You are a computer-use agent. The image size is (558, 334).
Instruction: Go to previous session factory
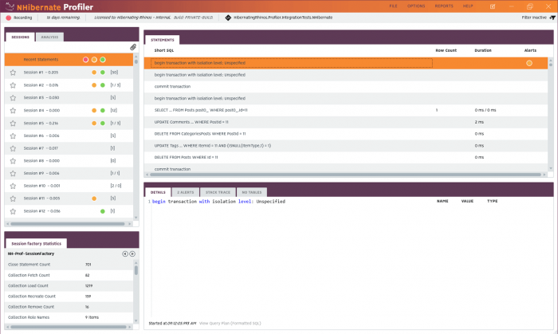(x=125, y=254)
